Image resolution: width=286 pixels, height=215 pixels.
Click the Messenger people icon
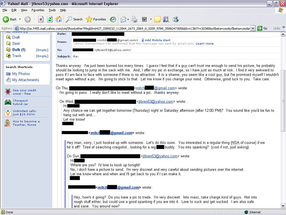[x=176, y=19]
